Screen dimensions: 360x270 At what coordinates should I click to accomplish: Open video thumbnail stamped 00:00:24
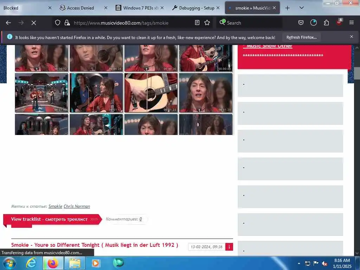pyautogui.click(x=96, y=58)
